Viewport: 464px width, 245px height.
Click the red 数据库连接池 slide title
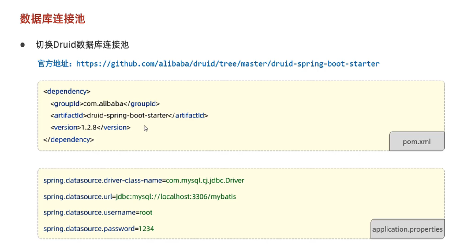[52, 19]
